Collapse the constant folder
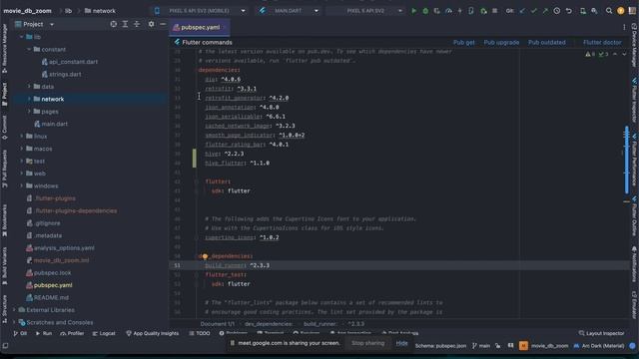 click(x=29, y=49)
